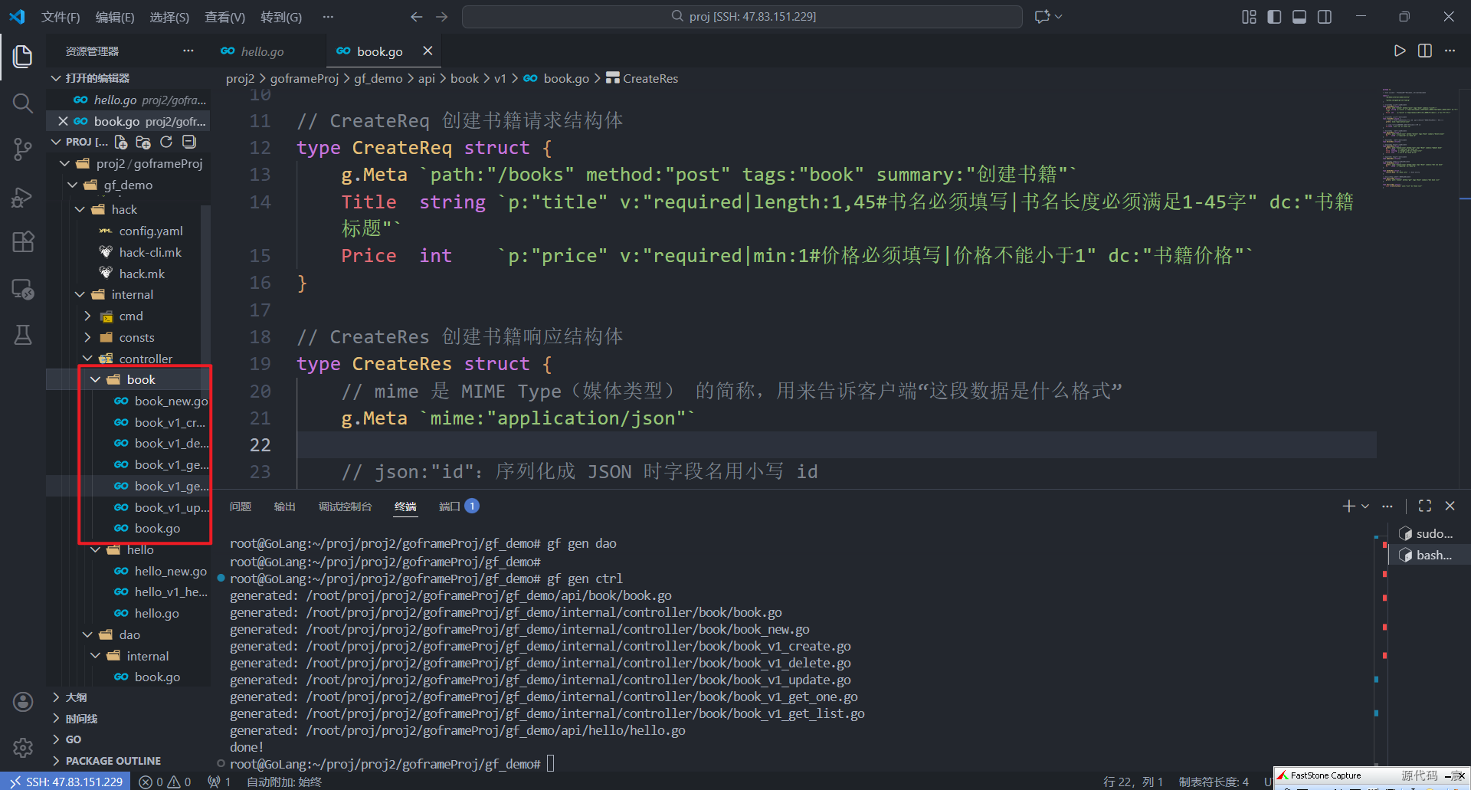Expand the GO section in sidebar
The width and height of the screenshot is (1471, 790).
pyautogui.click(x=74, y=739)
